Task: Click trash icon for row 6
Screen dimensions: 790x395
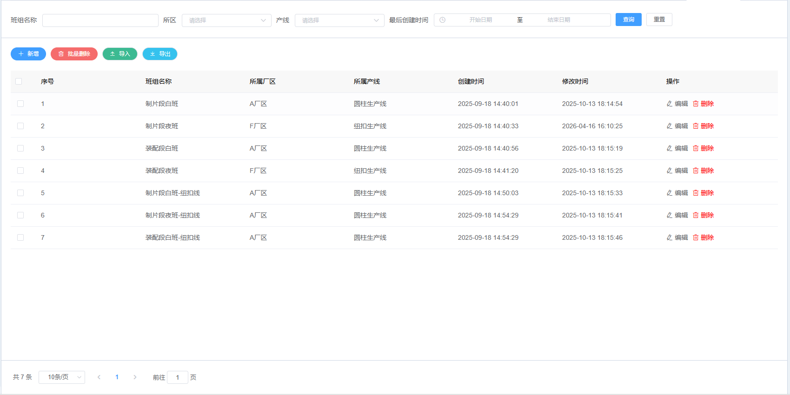Action: point(696,215)
